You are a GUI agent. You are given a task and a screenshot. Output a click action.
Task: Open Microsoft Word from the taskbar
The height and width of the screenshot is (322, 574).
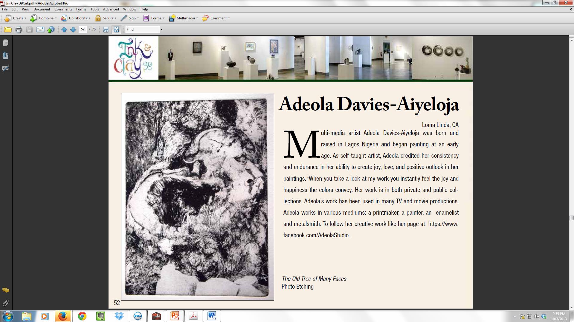tap(212, 316)
